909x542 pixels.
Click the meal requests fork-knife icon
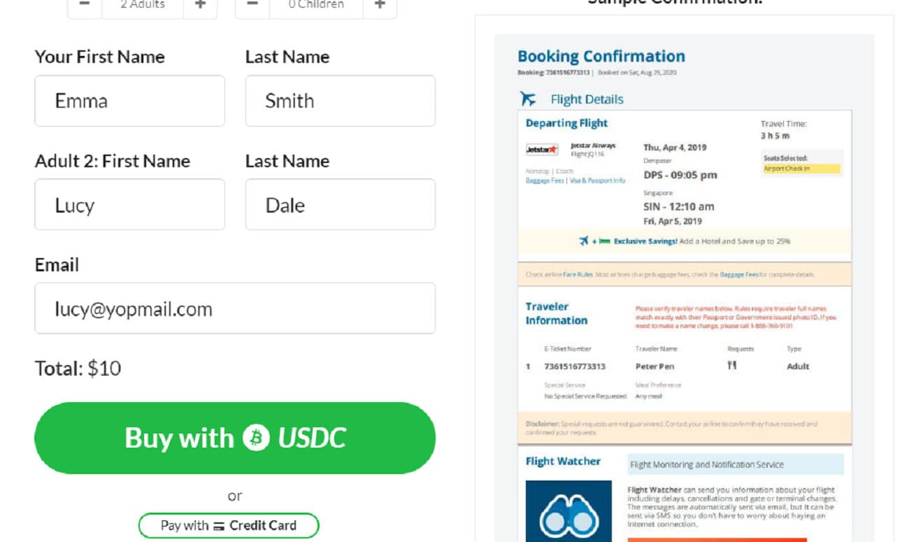coord(732,365)
